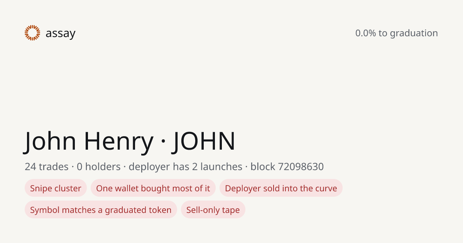This screenshot has width=463, height=243.
Task: View the 0 holders stat
Action: [99, 167]
